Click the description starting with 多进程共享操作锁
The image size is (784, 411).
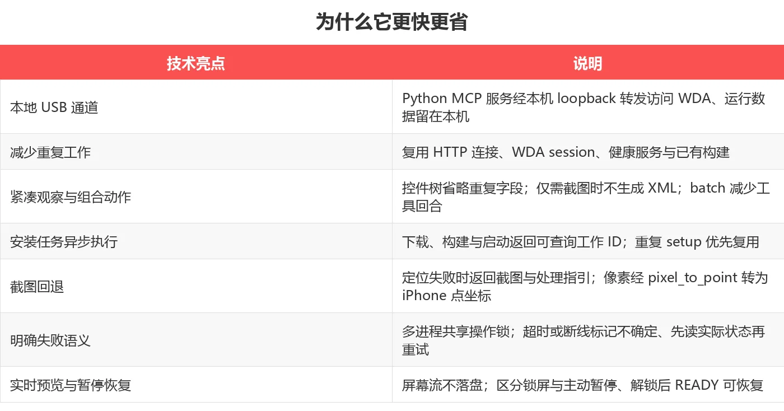tap(588, 340)
